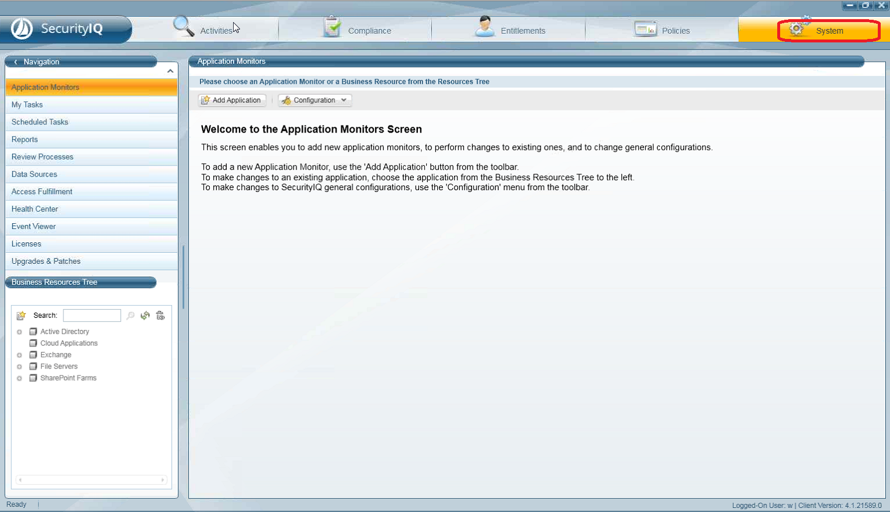The image size is (890, 512).
Task: Click the resources tree horizontal scrollbar track
Action: 91,480
